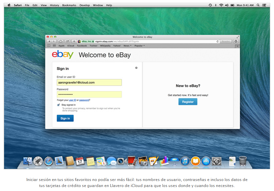Open the Wikipedia bookmark
Image resolution: width=274 pixels, height=191 pixels.
tap(105, 46)
